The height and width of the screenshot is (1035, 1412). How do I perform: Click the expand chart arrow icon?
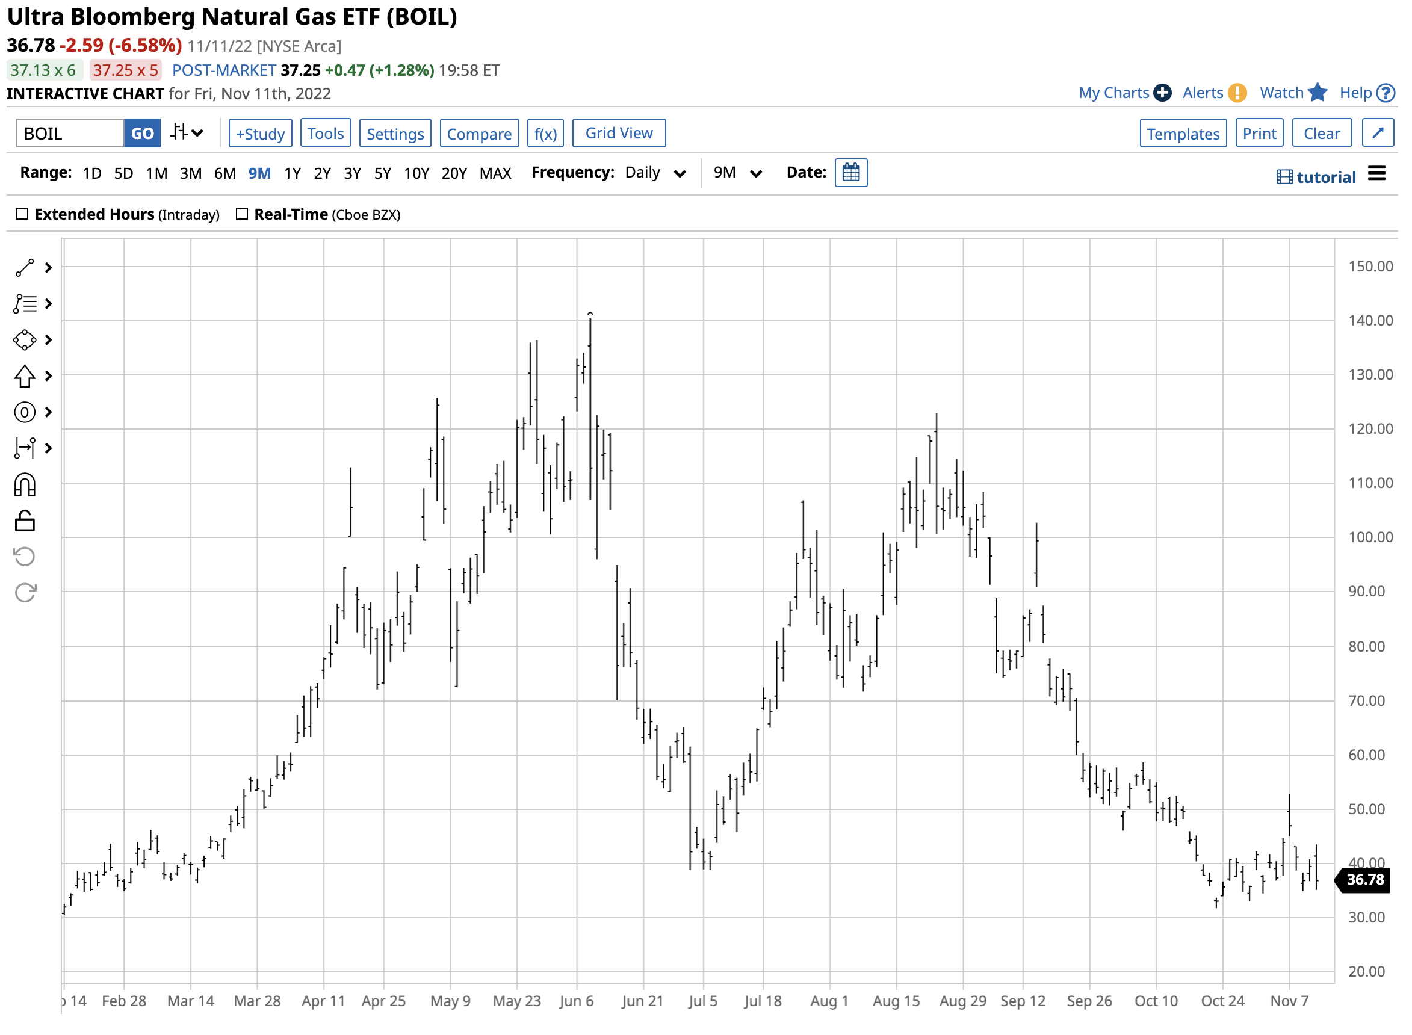coord(1378,134)
